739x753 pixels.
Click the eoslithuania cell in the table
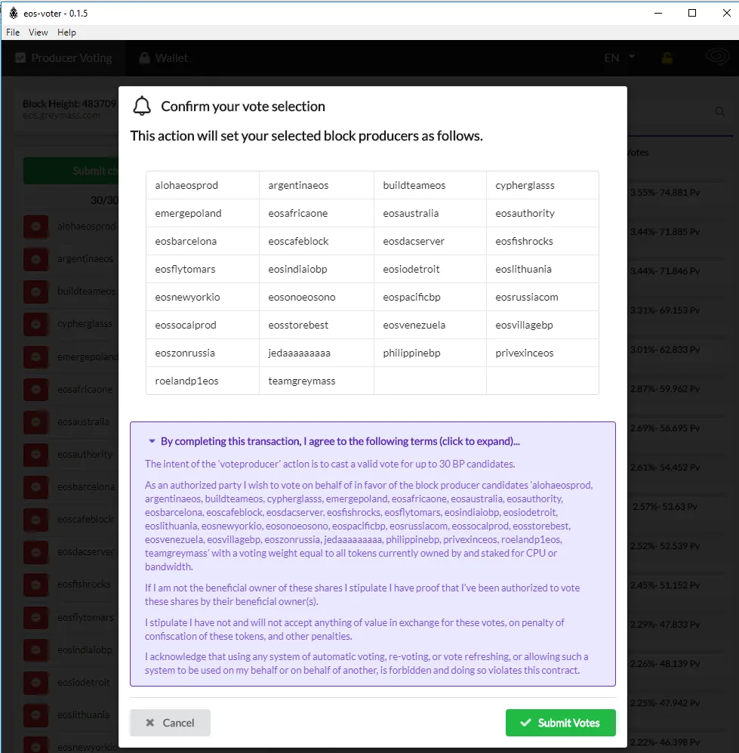pos(543,269)
